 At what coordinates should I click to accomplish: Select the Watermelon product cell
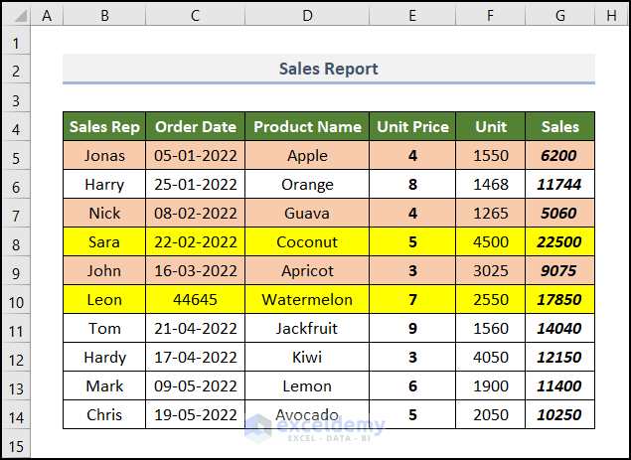click(x=307, y=300)
